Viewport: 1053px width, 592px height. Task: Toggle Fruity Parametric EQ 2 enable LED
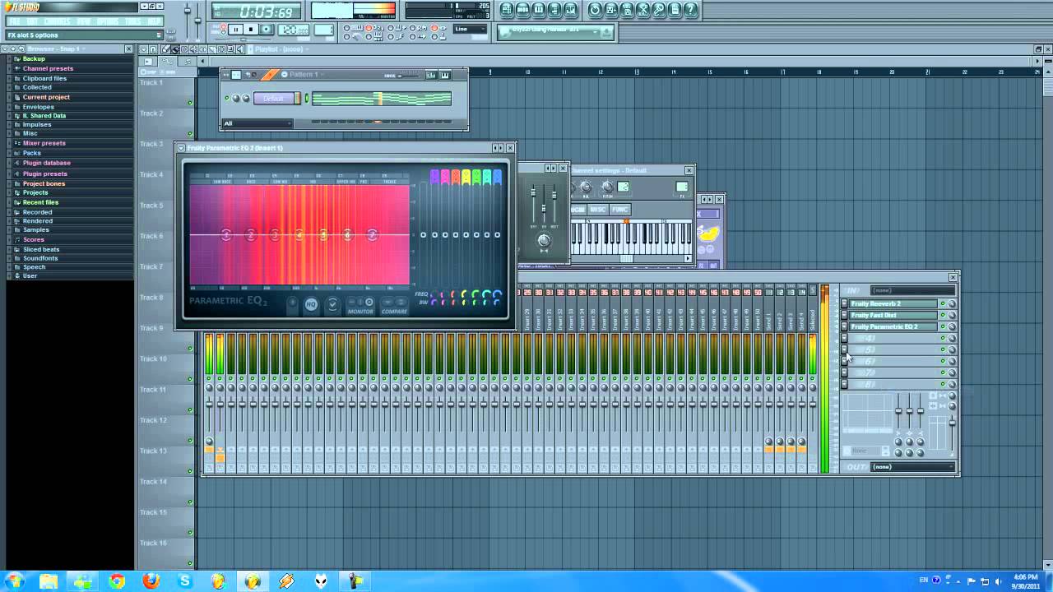[943, 327]
